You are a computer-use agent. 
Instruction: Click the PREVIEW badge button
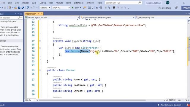click(x=186, y=8)
